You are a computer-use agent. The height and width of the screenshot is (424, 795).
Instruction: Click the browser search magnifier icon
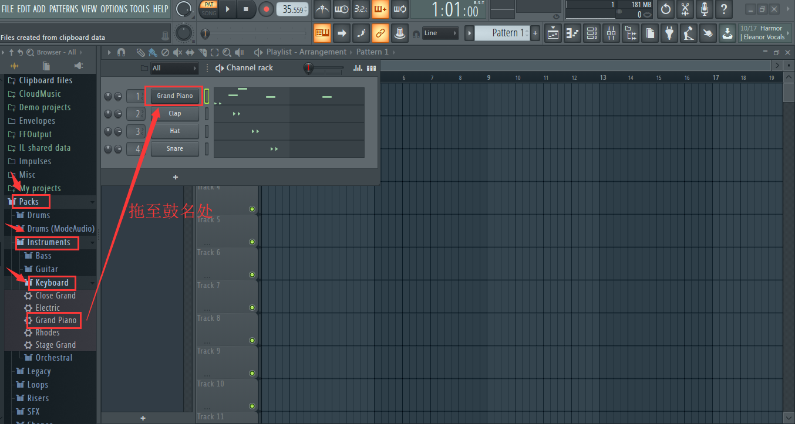[30, 52]
